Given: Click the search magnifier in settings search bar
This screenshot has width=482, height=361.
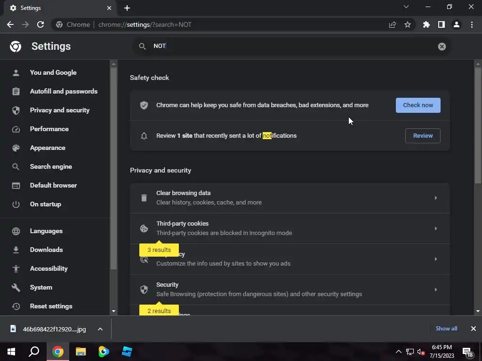Looking at the screenshot, I should [x=142, y=47].
